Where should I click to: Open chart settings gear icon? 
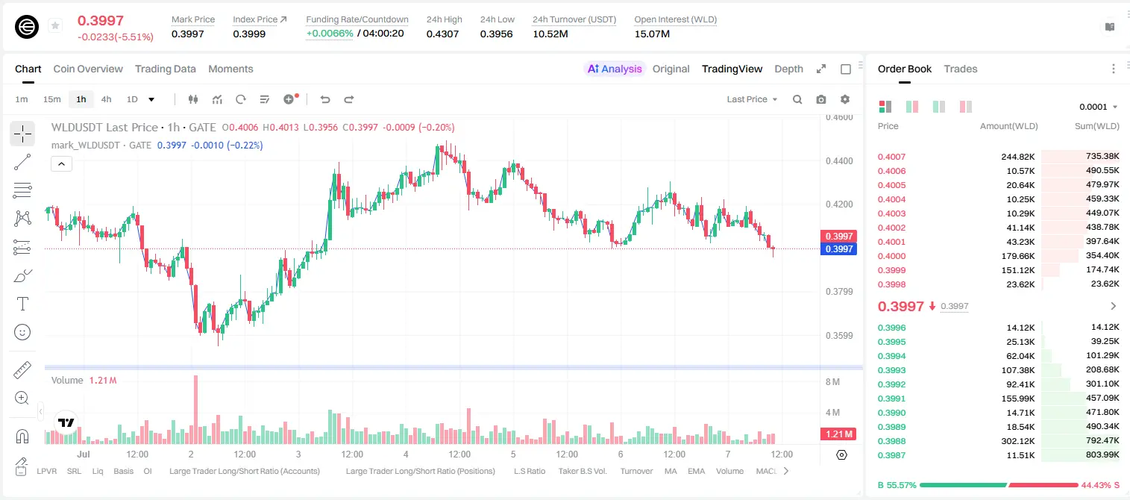pos(845,99)
